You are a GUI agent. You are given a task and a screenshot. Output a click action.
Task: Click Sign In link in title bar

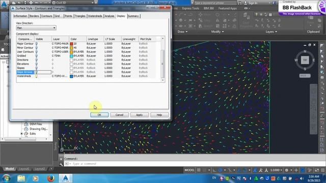click(x=253, y=3)
